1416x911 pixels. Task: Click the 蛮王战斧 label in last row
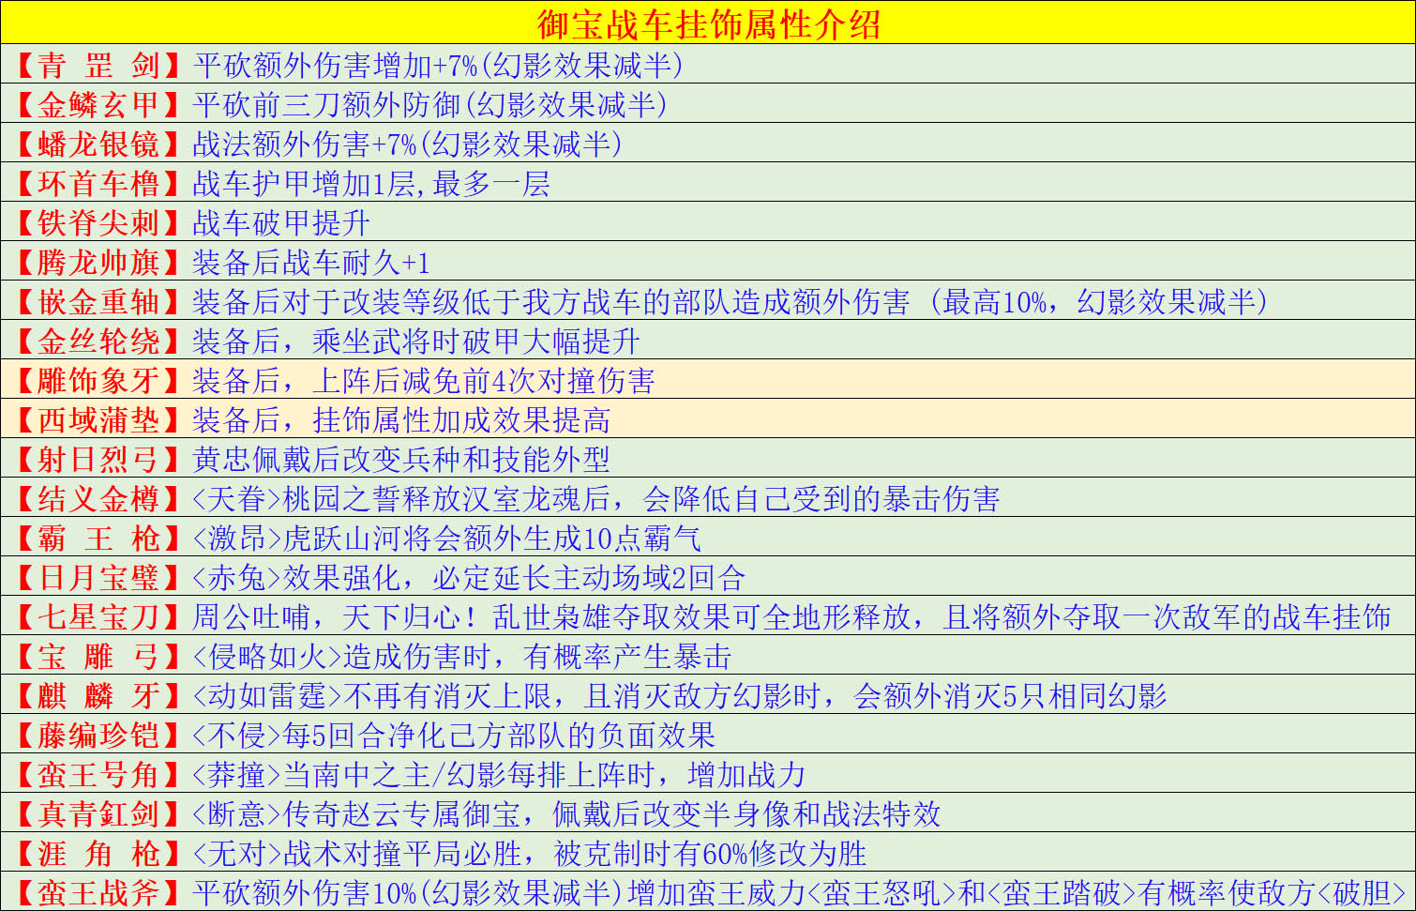[98, 892]
